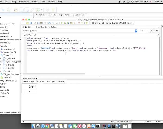
Task: Click the cr_person table icon in tree
Action: coord(4,68)
